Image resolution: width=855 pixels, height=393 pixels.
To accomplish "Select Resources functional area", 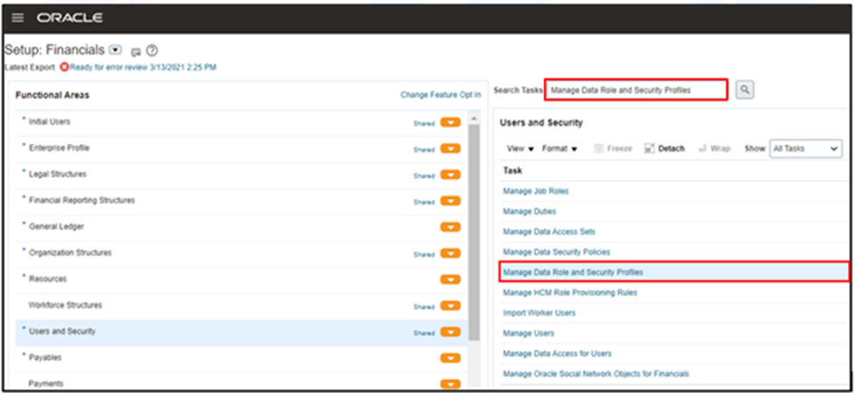I will (x=47, y=279).
